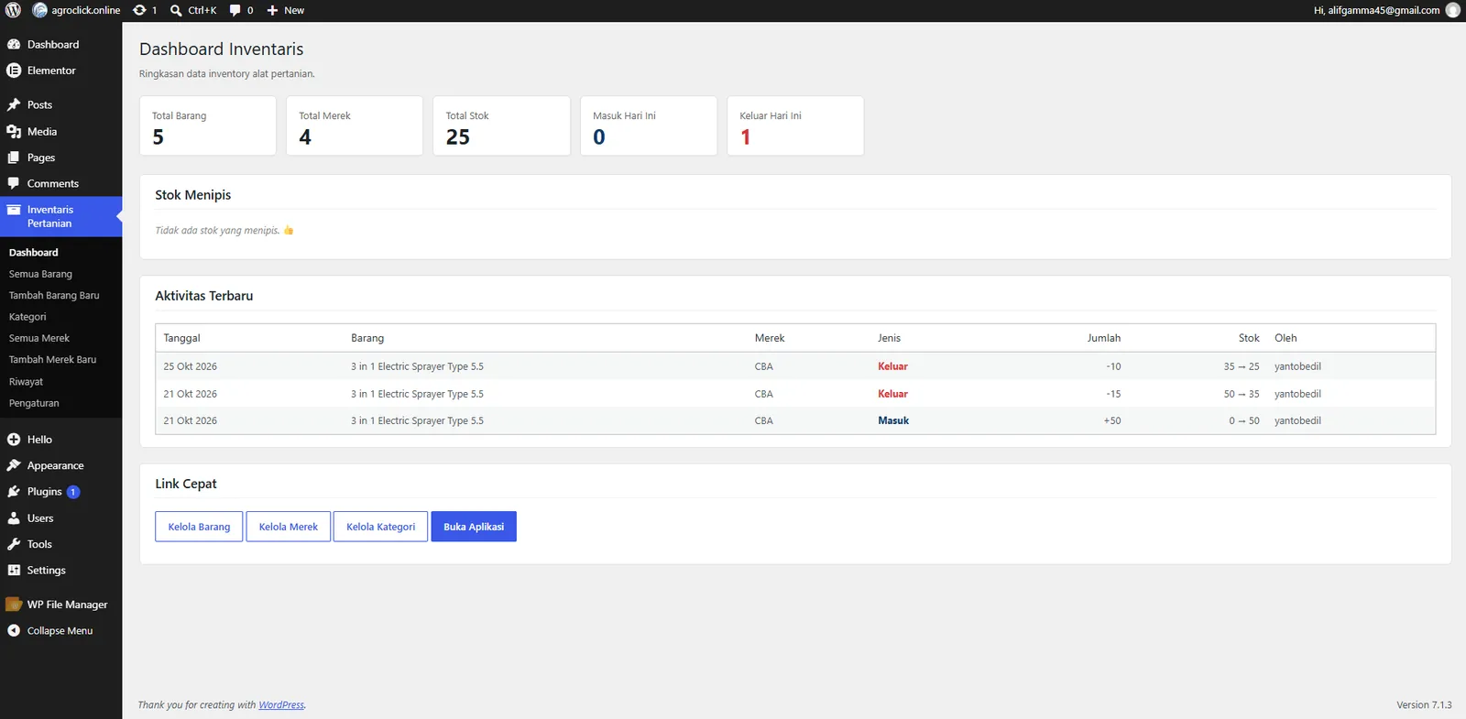Open the Semua Merek submenu

(x=39, y=338)
